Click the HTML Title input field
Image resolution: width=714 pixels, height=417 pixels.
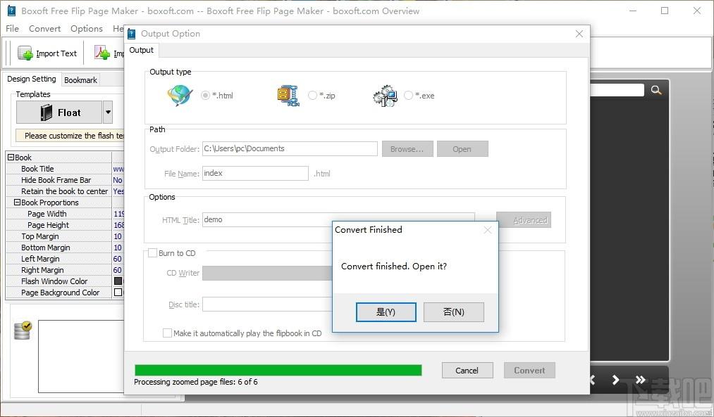338,220
